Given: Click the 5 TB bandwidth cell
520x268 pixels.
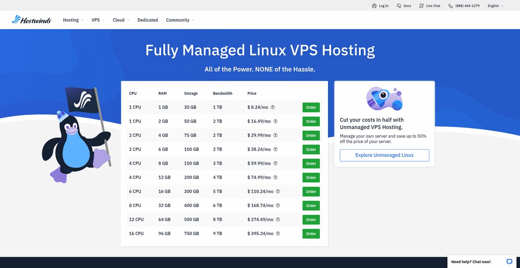Looking at the screenshot, I should tap(218, 191).
